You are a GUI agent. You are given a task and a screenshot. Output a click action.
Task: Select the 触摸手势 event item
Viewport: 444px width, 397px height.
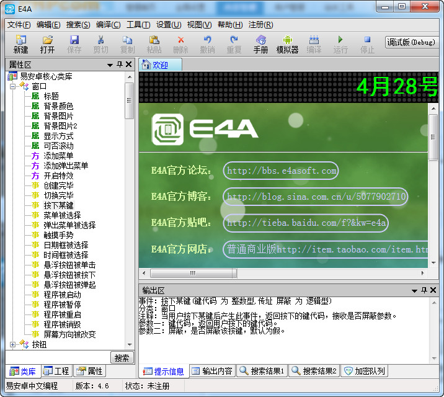pos(59,235)
